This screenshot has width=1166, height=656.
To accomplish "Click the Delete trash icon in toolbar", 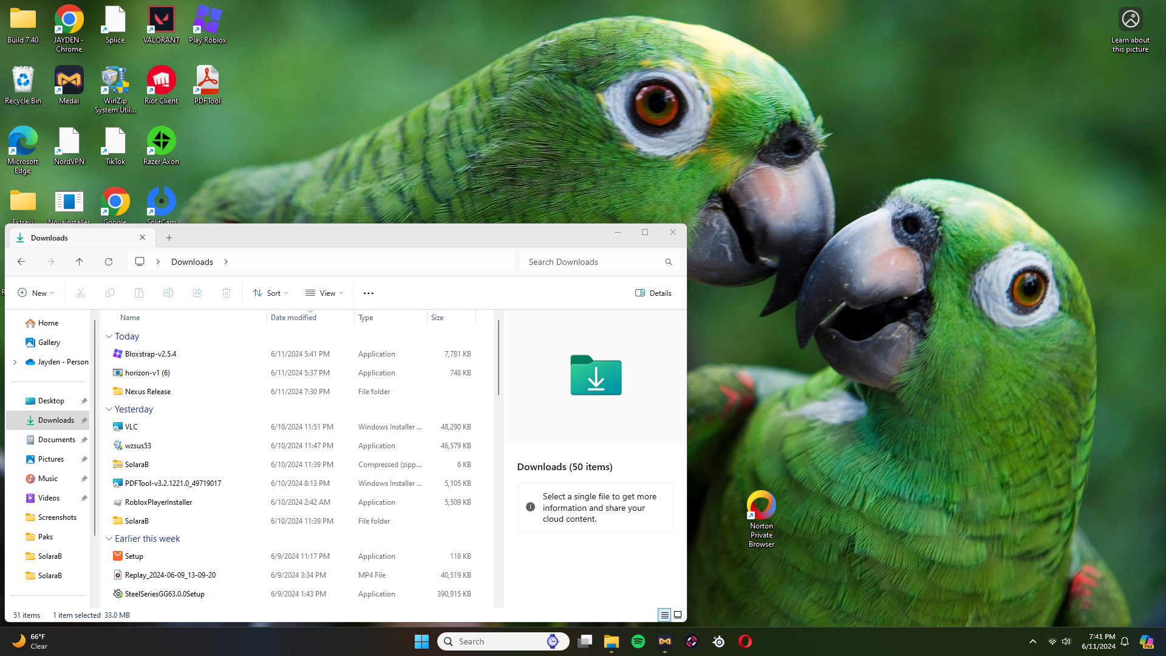I will [x=227, y=293].
